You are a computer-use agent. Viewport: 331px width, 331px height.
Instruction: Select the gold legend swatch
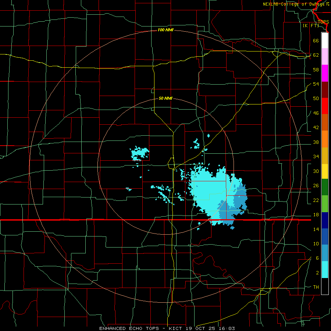click(325, 156)
